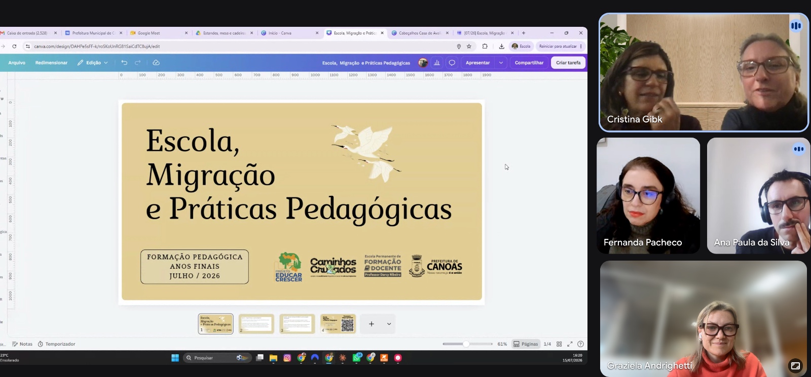Click the user avatar in Canva header

tap(423, 63)
